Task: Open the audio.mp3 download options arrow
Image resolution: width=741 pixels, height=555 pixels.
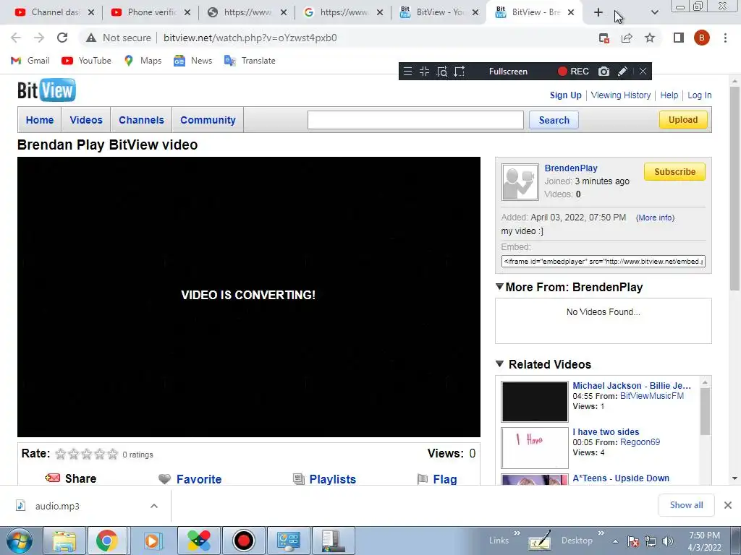Action: (153, 506)
